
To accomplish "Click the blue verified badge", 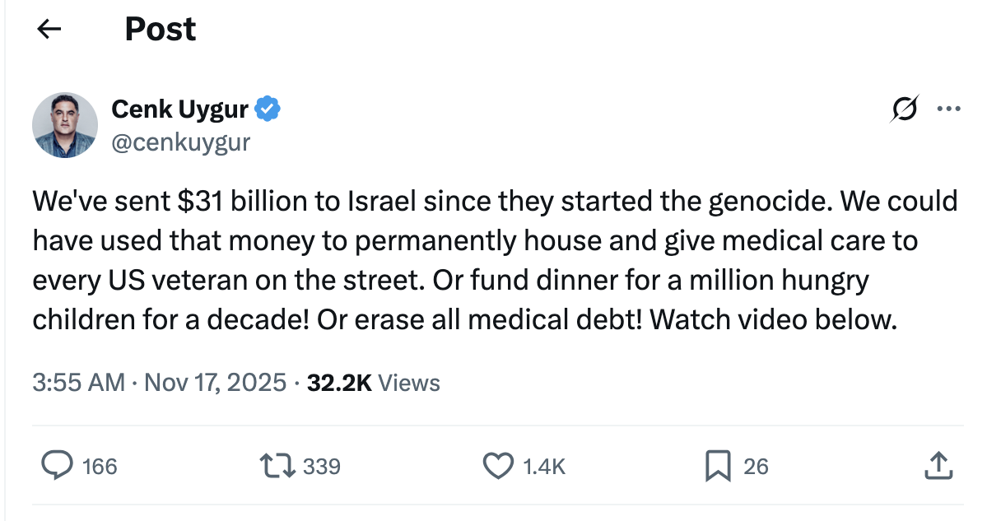I will [268, 108].
